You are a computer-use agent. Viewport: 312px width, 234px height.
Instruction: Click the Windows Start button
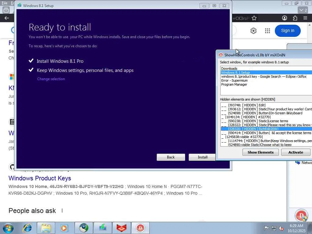(8, 228)
